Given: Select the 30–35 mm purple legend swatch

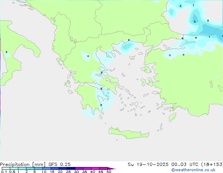Looking at the screenshot, I should click(x=79, y=168).
